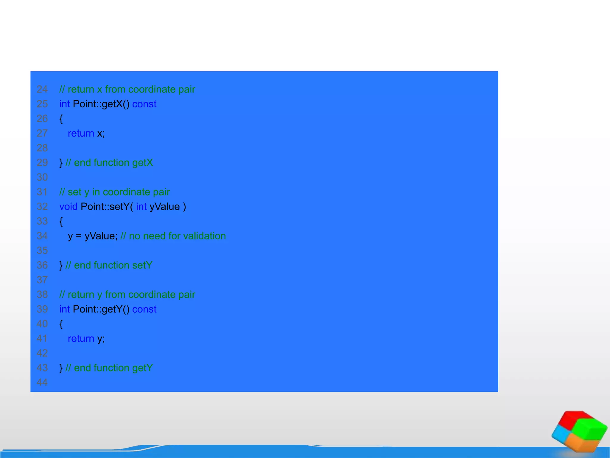Click the comment 'return x from coordinate pair'
The image size is (610, 458).
pos(127,89)
